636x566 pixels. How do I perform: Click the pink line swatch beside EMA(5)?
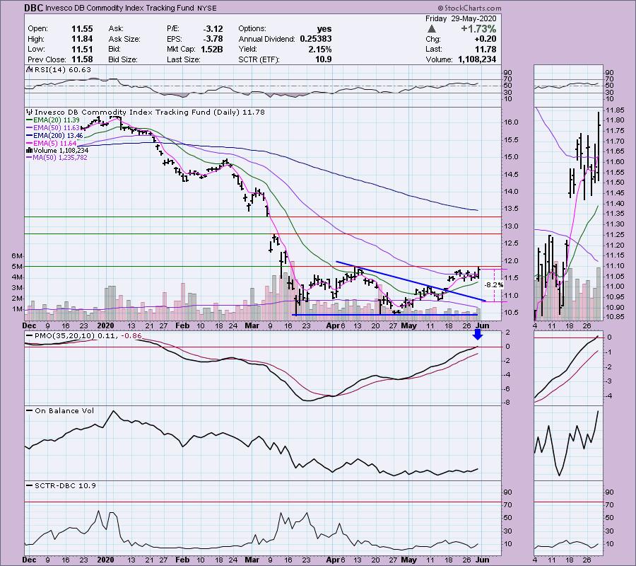(29, 144)
